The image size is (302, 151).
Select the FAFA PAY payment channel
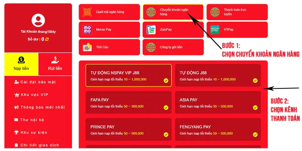[128, 102]
